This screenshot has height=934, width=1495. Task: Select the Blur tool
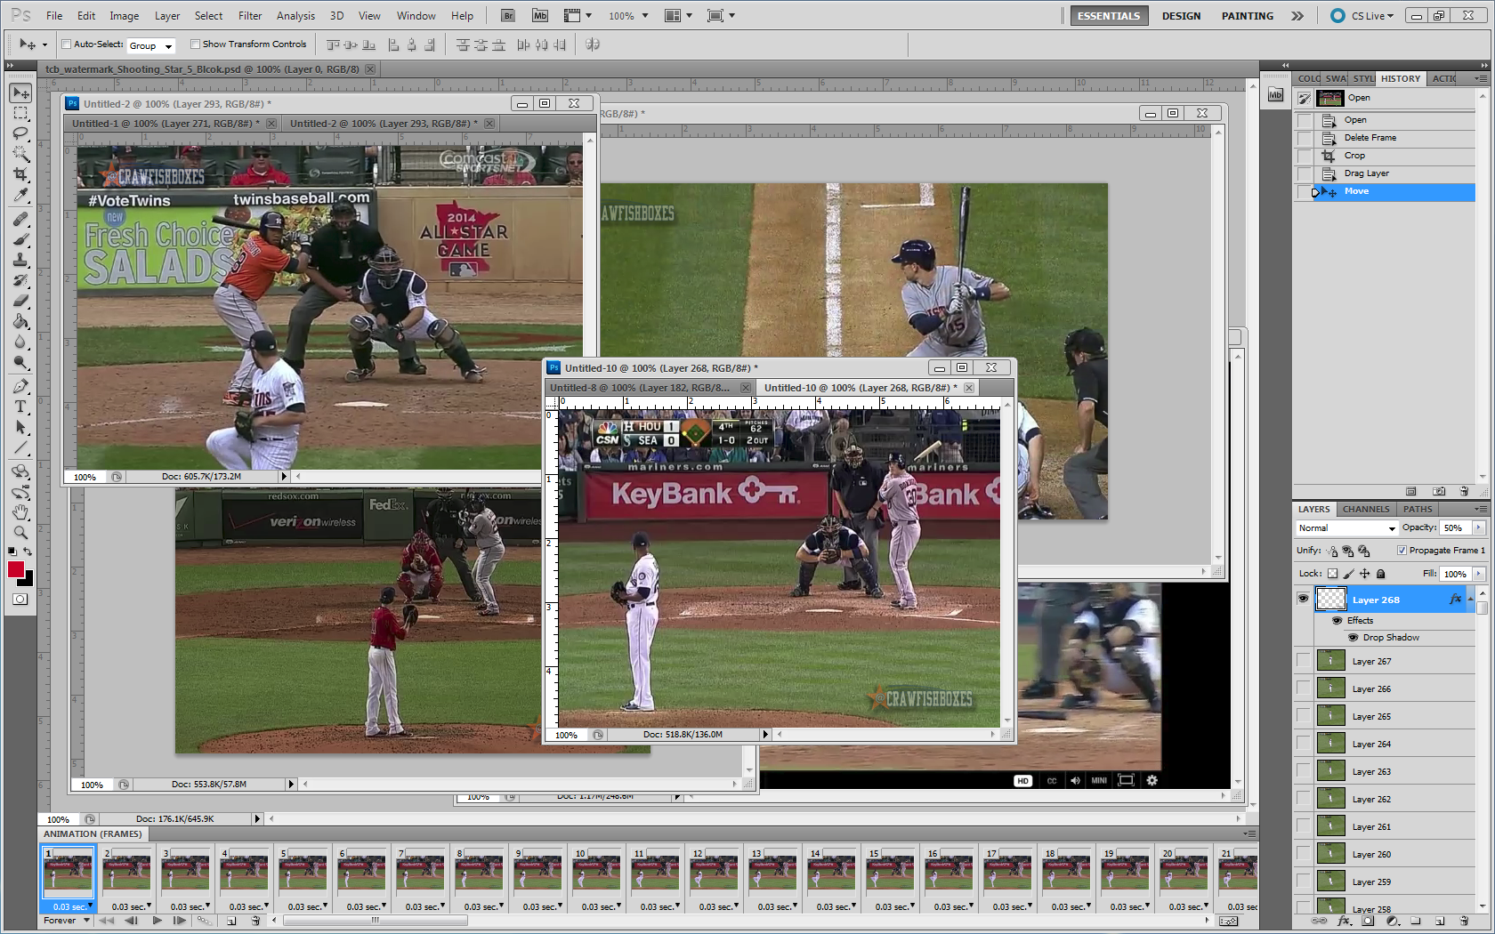point(21,342)
